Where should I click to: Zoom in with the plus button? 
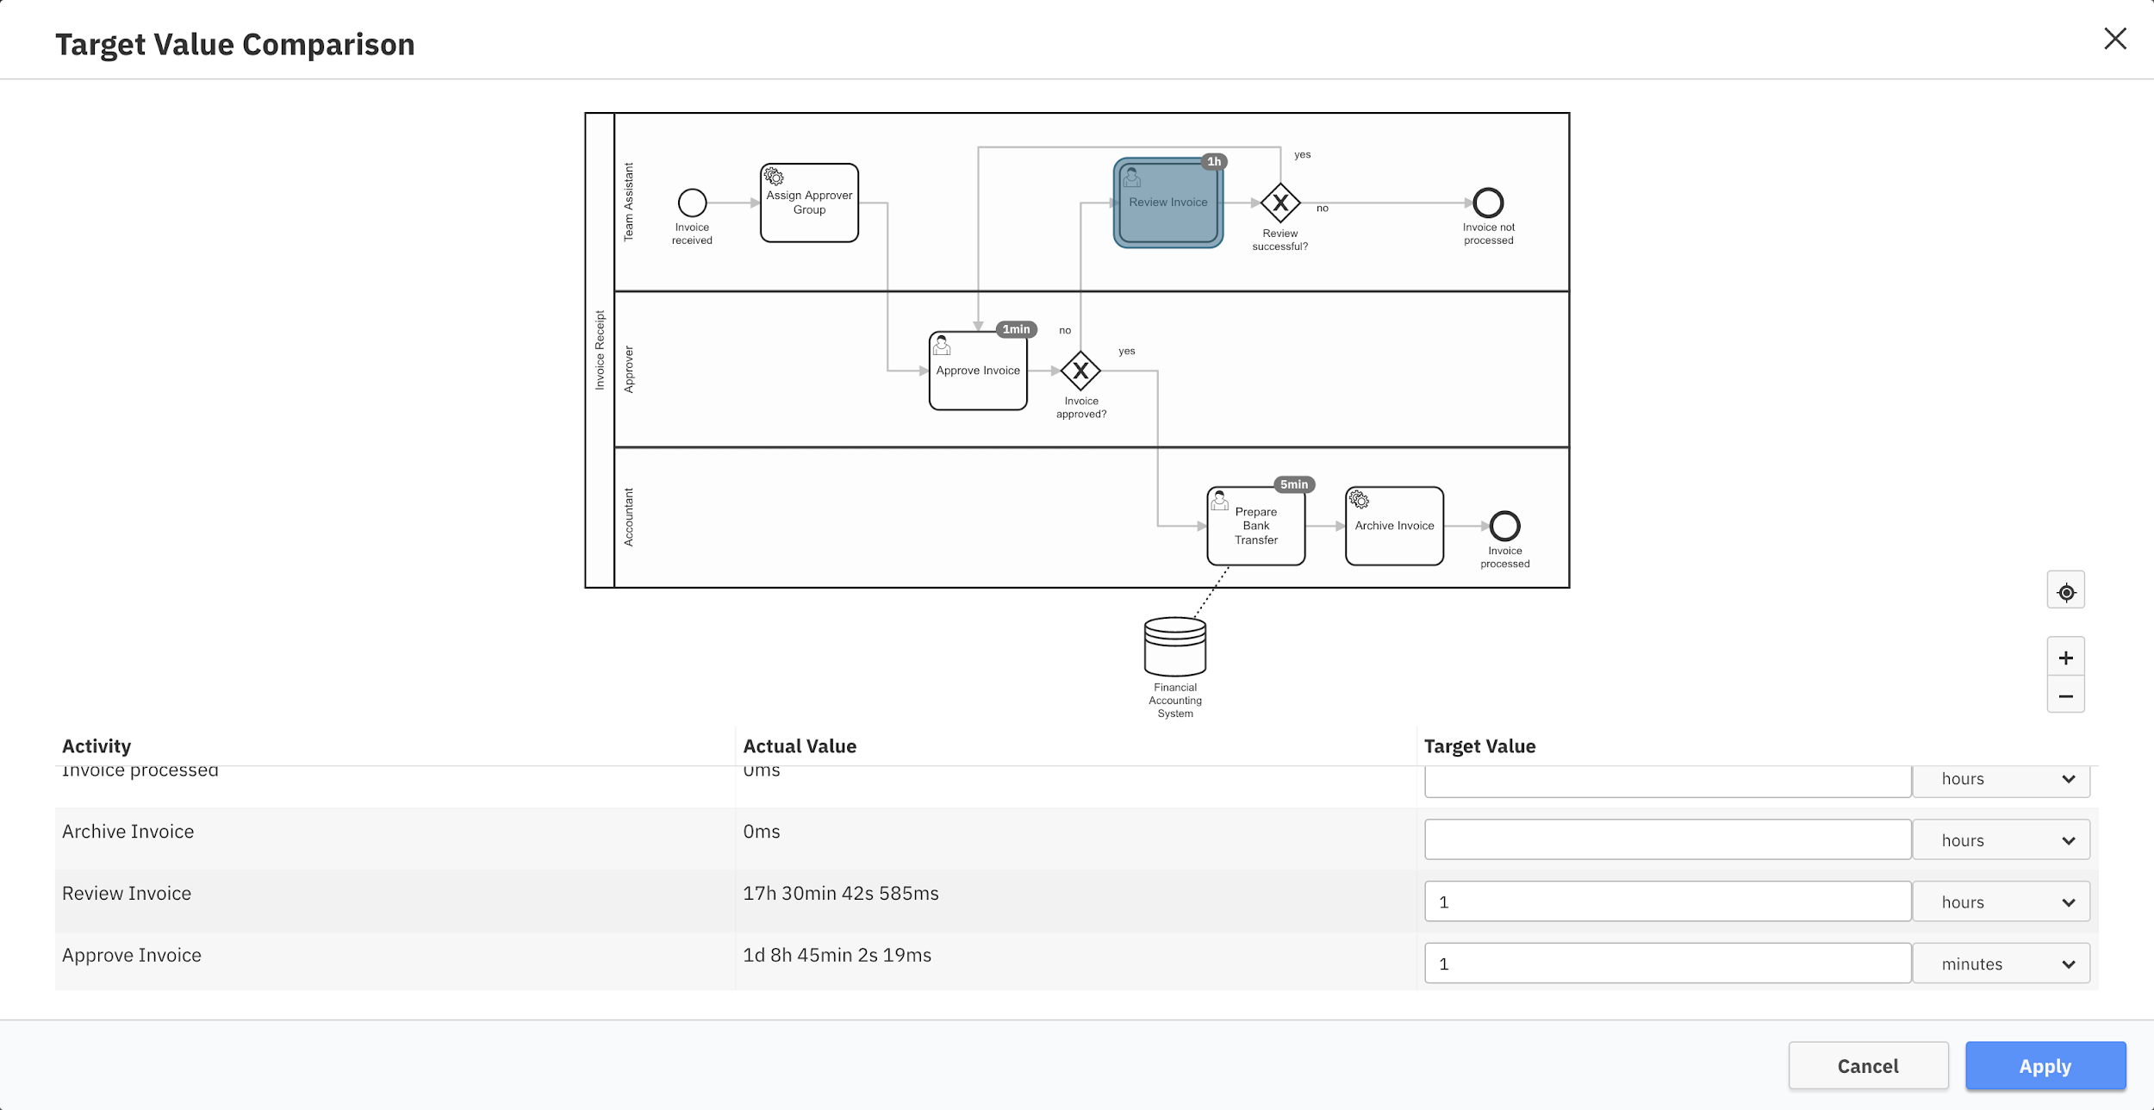click(x=2065, y=658)
